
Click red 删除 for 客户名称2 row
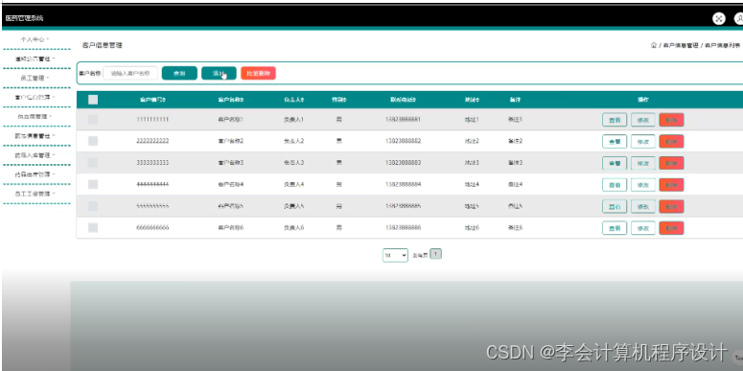(671, 141)
